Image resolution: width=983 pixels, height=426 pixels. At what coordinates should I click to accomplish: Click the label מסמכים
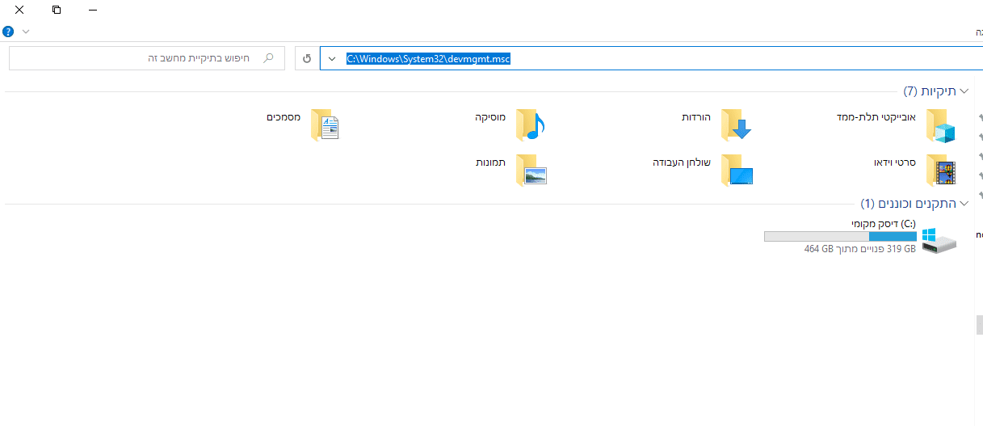(284, 117)
